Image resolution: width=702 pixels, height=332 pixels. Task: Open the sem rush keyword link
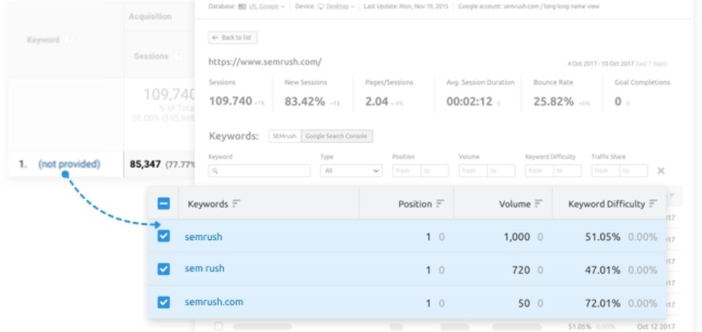click(x=204, y=268)
